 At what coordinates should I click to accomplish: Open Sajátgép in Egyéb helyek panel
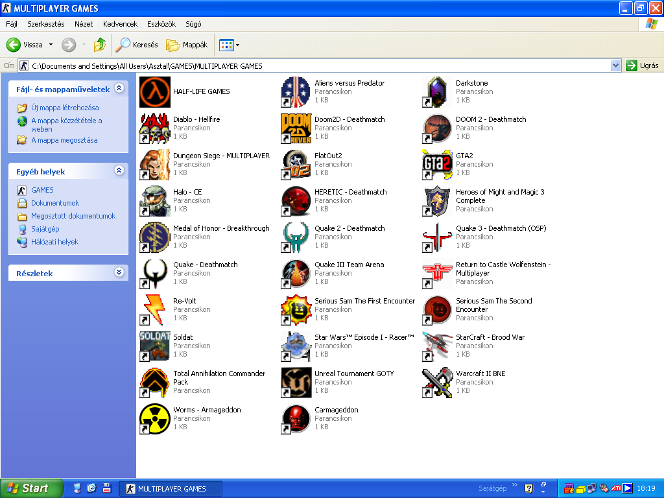pyautogui.click(x=45, y=229)
